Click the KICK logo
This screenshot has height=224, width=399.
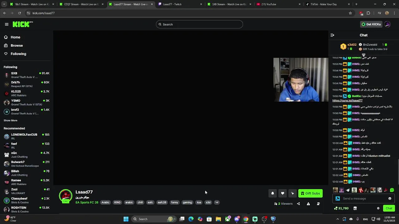coord(23,24)
